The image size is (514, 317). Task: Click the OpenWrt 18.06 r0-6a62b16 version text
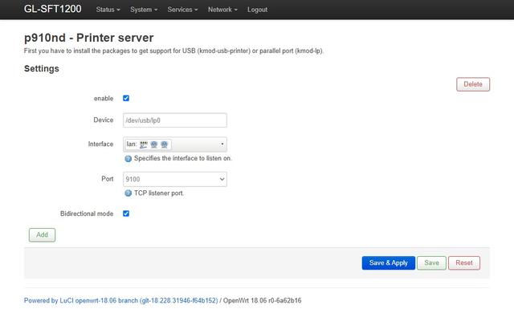[x=263, y=301]
